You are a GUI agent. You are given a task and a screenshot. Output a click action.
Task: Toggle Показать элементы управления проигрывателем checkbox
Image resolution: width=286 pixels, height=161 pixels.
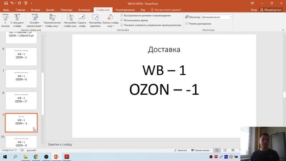tap(122, 25)
